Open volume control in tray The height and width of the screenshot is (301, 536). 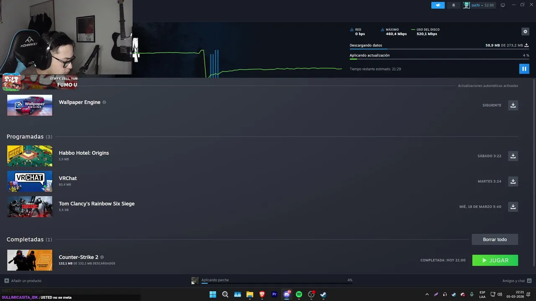coord(500,294)
